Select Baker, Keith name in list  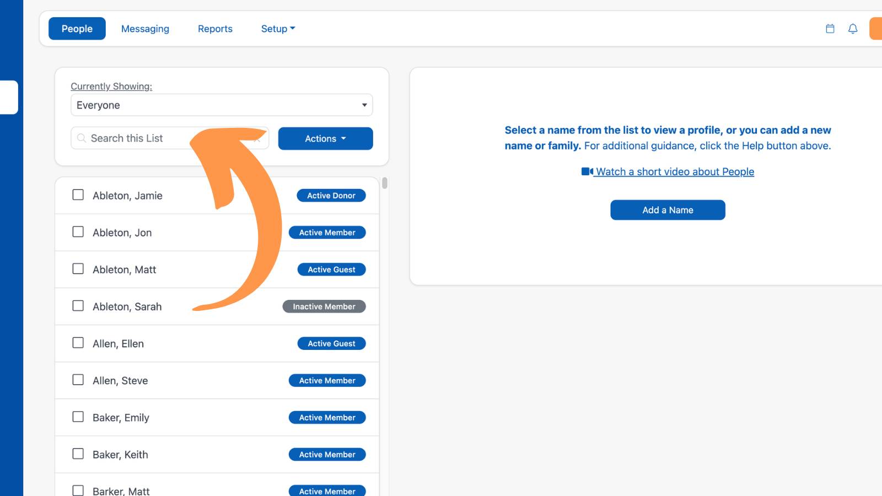click(x=120, y=455)
